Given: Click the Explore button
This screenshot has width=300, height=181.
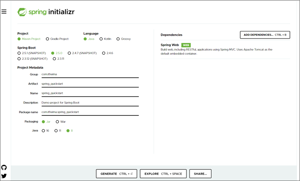Looking at the screenshot, I should [163, 174].
